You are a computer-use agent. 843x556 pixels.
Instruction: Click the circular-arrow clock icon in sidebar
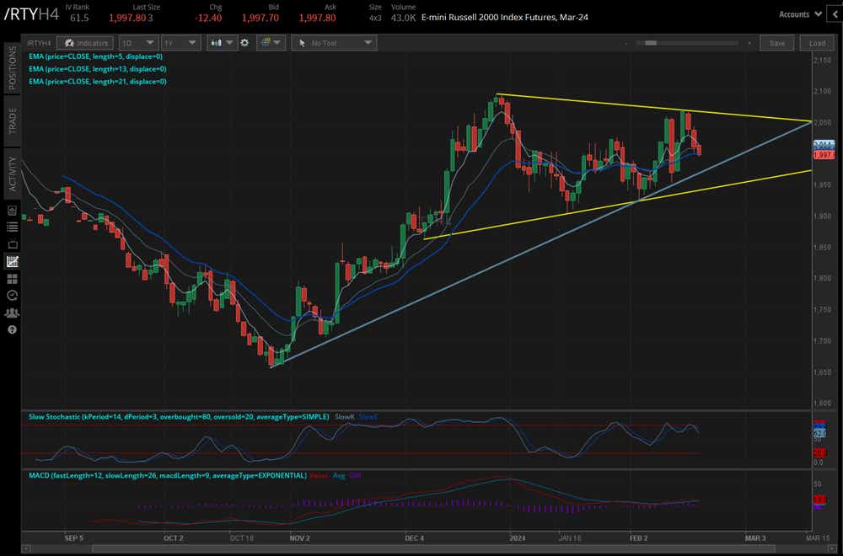pos(12,295)
